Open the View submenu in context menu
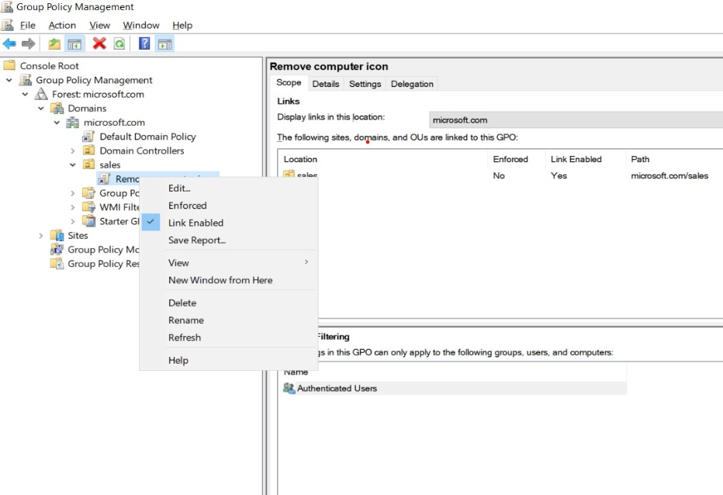Viewport: 723px width, 495px height. click(229, 263)
